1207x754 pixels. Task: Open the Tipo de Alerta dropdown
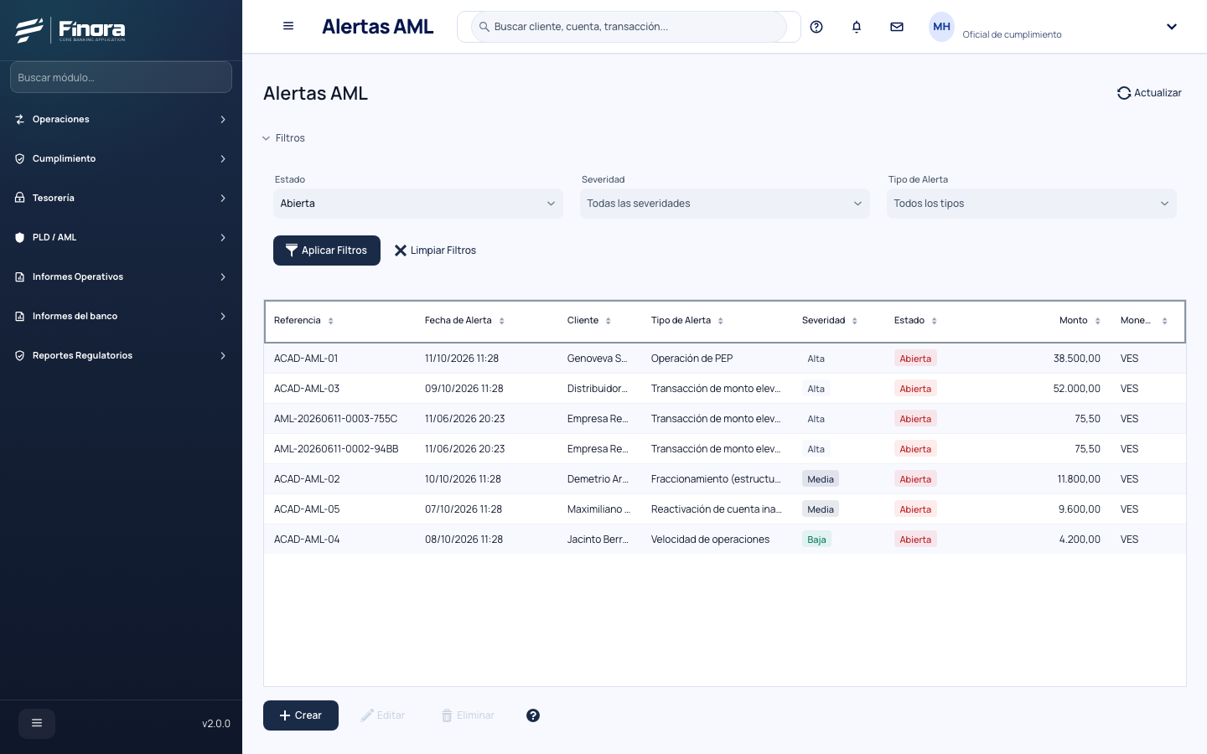click(x=1032, y=204)
